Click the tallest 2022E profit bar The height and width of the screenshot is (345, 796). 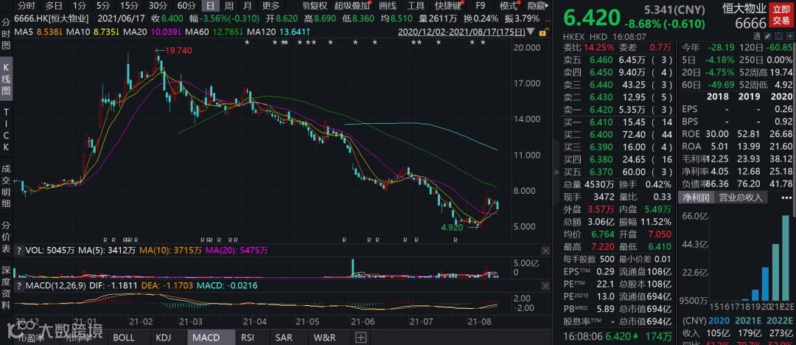click(786, 259)
